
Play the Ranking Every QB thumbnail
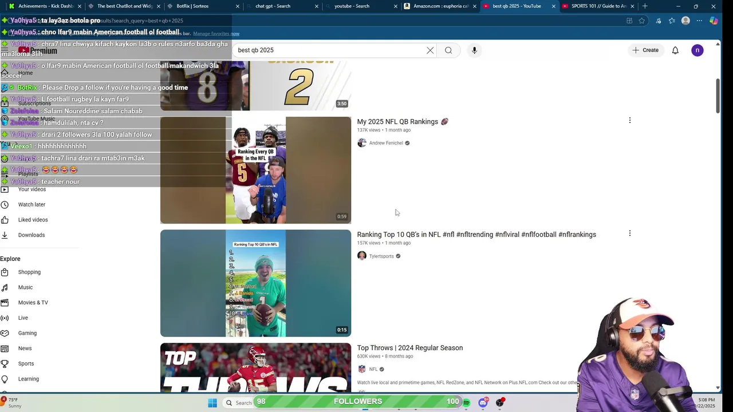click(255, 170)
